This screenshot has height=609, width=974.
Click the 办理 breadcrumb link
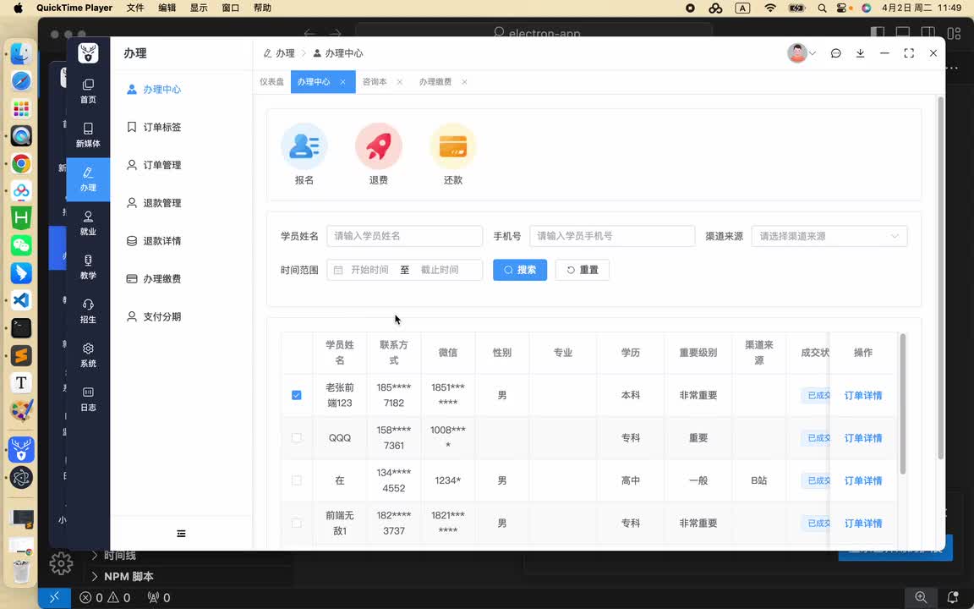(280, 53)
